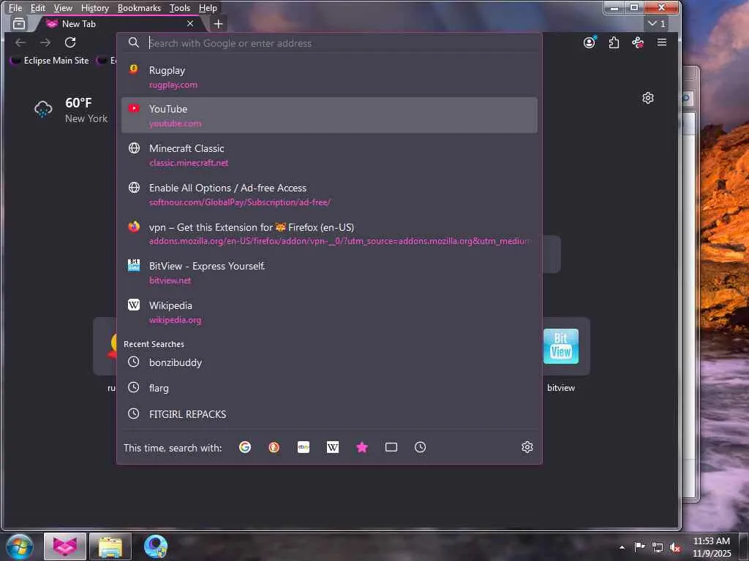The height and width of the screenshot is (561, 749).
Task: Select BitView - Express Yourself suggestion
Action: 329,273
